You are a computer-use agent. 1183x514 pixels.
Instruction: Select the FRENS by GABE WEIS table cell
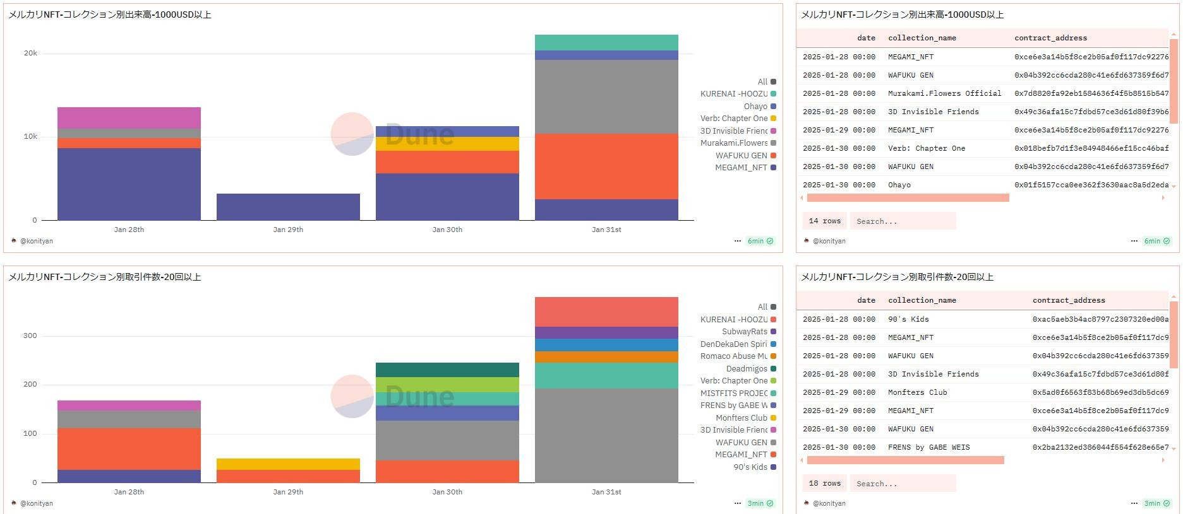(928, 447)
